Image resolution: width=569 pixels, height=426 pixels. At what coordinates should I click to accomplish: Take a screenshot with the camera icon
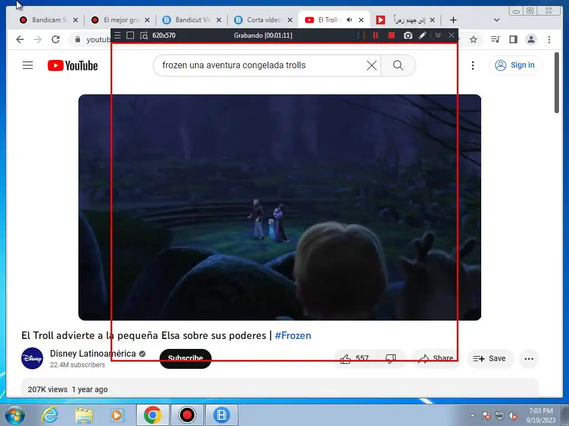click(x=408, y=35)
